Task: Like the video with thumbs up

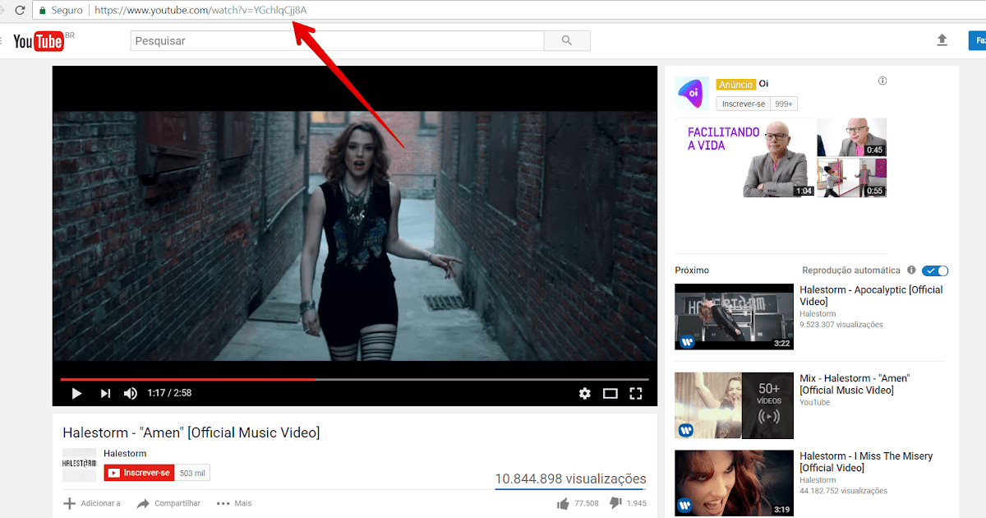Action: 563,503
